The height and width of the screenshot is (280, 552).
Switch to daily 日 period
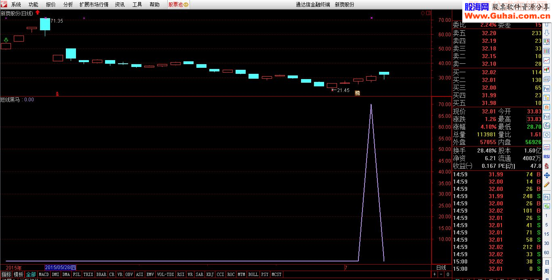tap(547, 262)
